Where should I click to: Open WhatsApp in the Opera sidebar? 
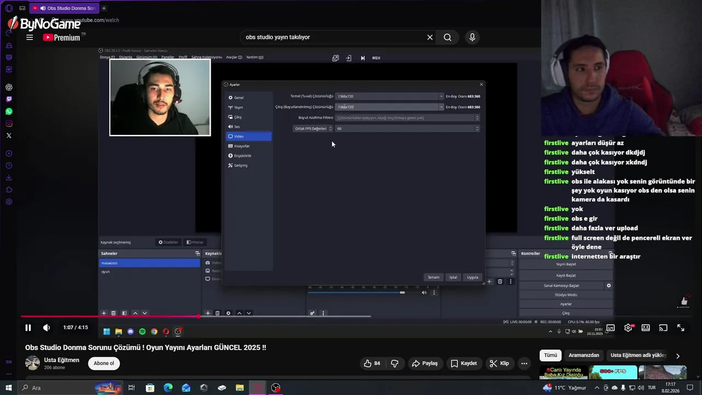(x=9, y=111)
